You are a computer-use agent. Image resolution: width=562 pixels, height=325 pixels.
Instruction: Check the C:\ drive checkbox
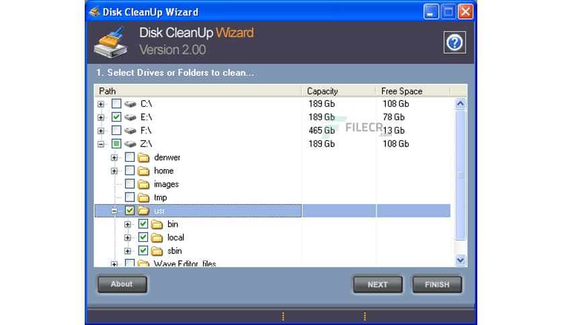(x=116, y=103)
